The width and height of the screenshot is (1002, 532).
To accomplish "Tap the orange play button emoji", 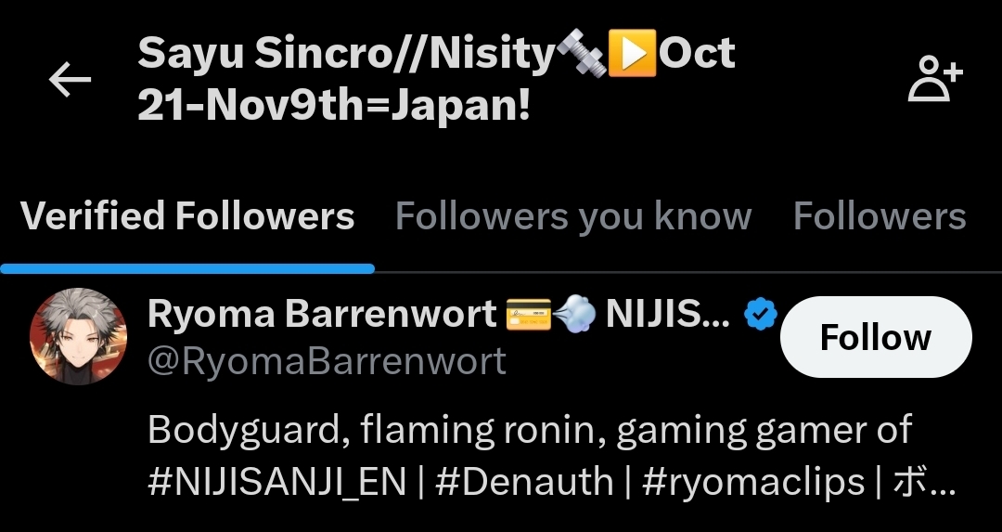I will 632,54.
